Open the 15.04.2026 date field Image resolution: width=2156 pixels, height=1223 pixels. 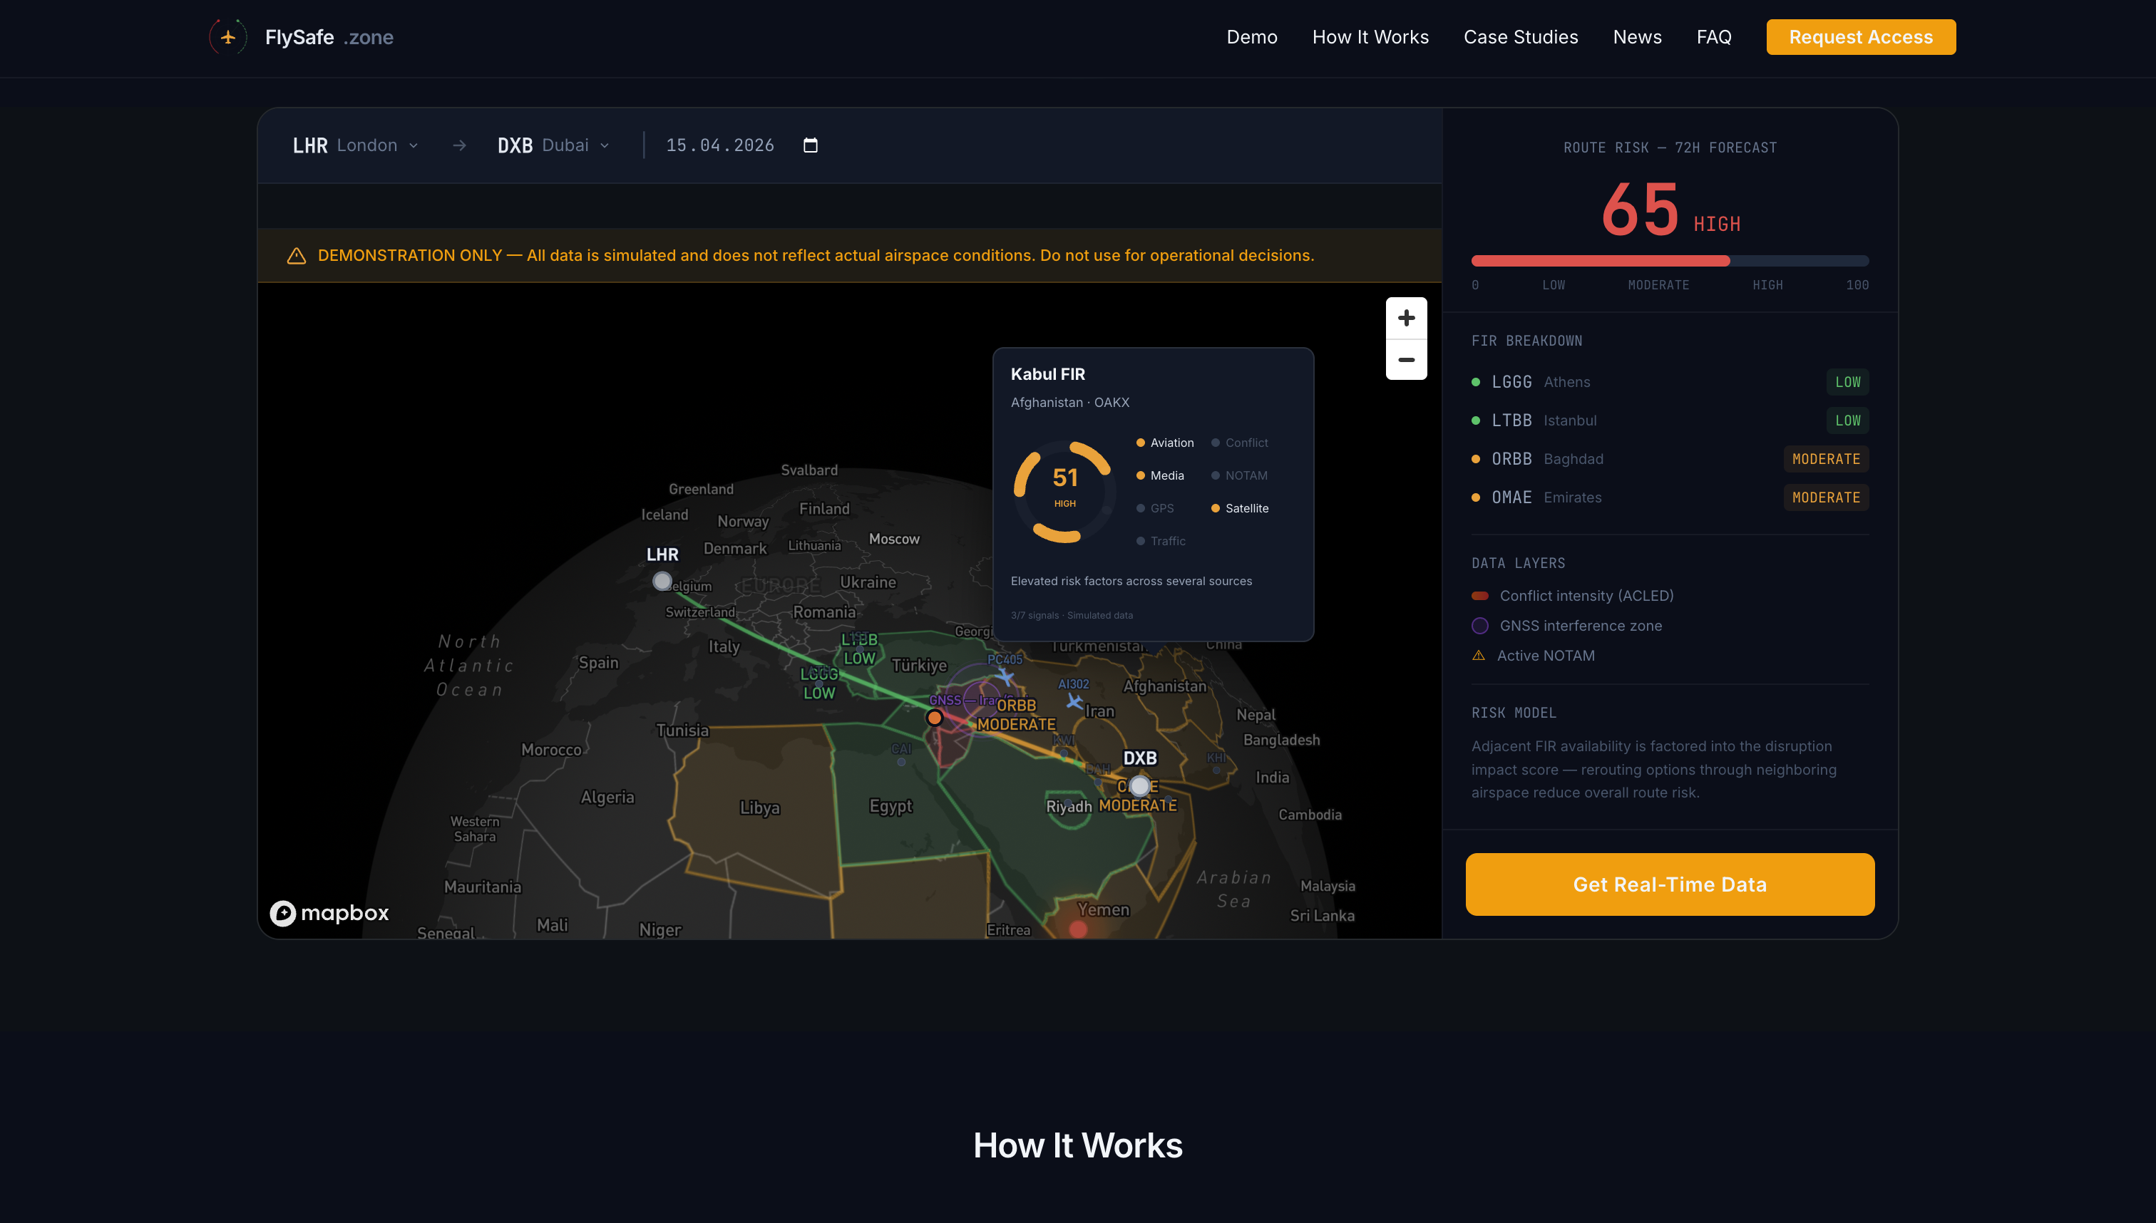coord(720,145)
